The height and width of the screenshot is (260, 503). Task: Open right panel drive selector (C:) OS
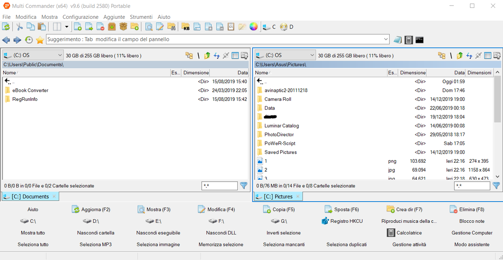tap(285, 55)
